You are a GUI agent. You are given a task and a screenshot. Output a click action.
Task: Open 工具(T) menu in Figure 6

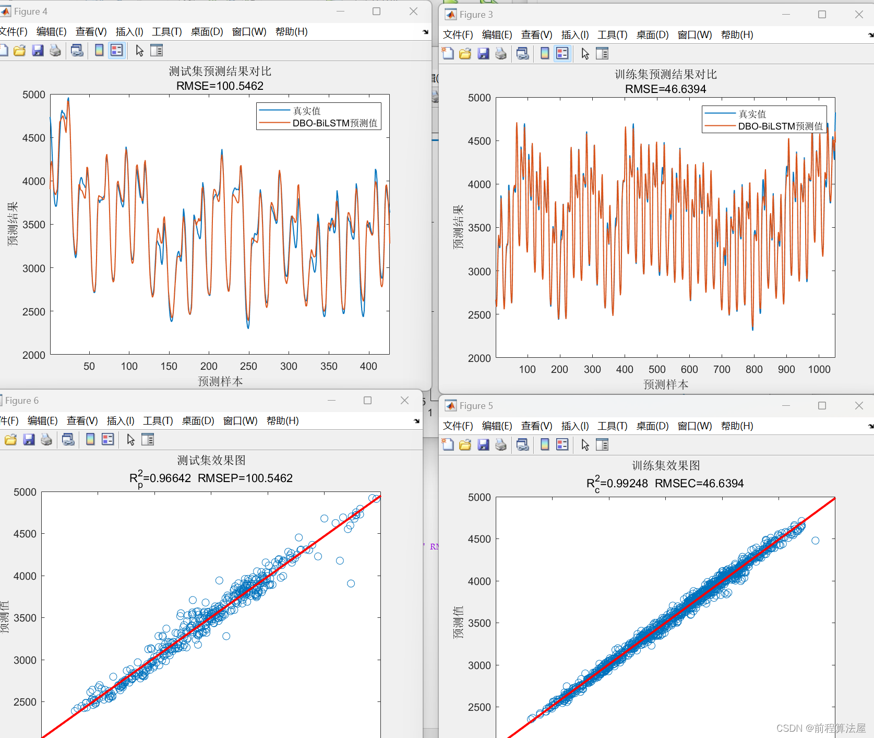tap(158, 421)
